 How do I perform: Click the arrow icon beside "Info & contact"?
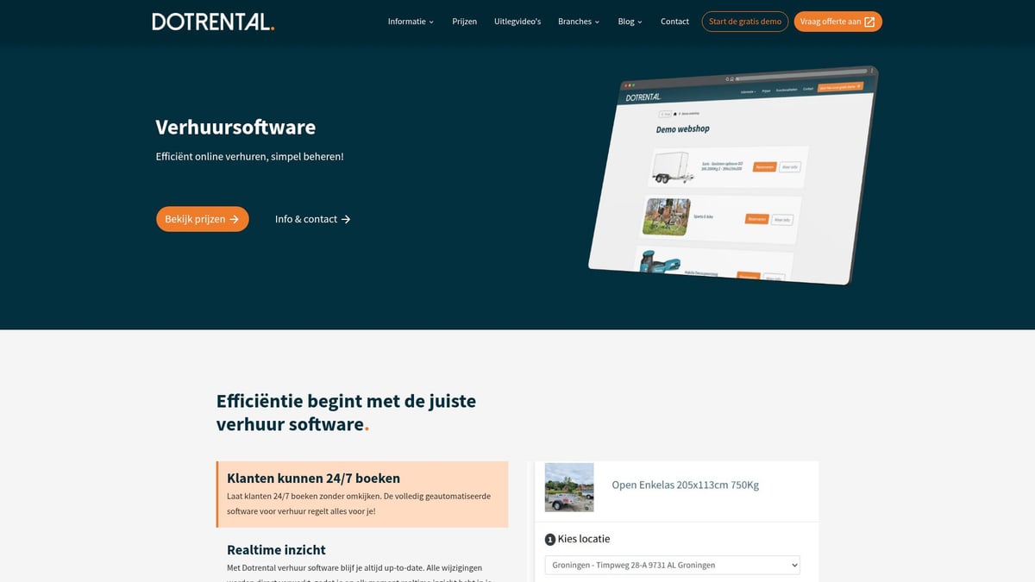[x=347, y=219]
